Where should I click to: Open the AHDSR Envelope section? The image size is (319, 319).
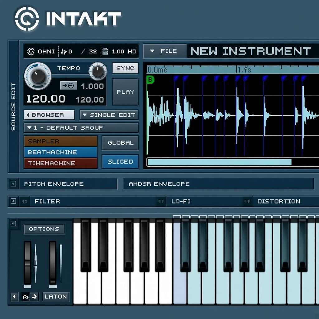pyautogui.click(x=218, y=184)
